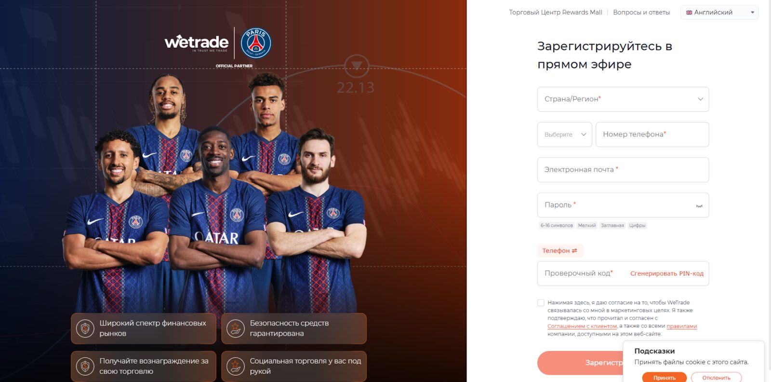Open the Страна/Регион dropdown
The width and height of the screenshot is (771, 382).
623,99
